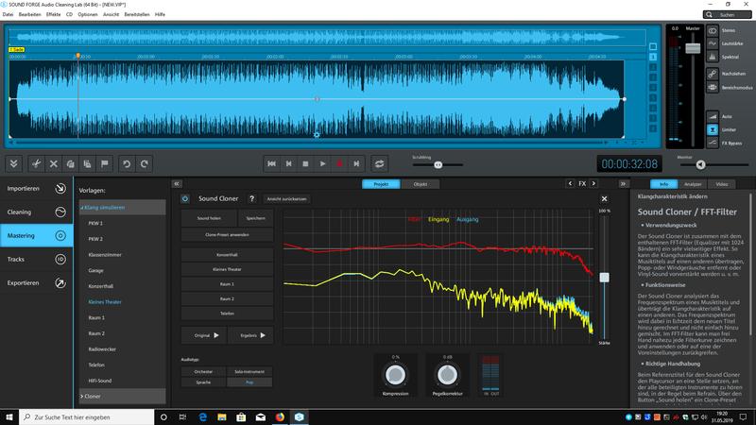The image size is (756, 425).
Task: Switch to the Spektral display icon
Action: point(713,57)
